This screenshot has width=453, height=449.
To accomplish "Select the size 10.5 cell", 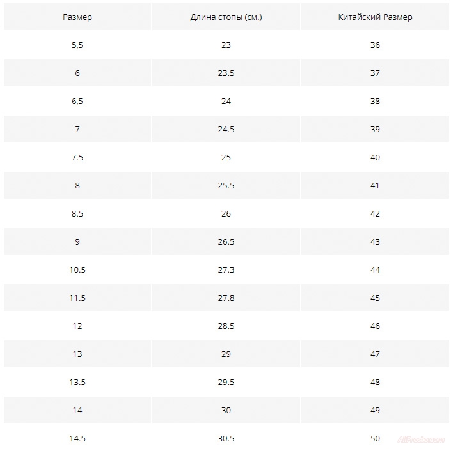I will click(77, 270).
